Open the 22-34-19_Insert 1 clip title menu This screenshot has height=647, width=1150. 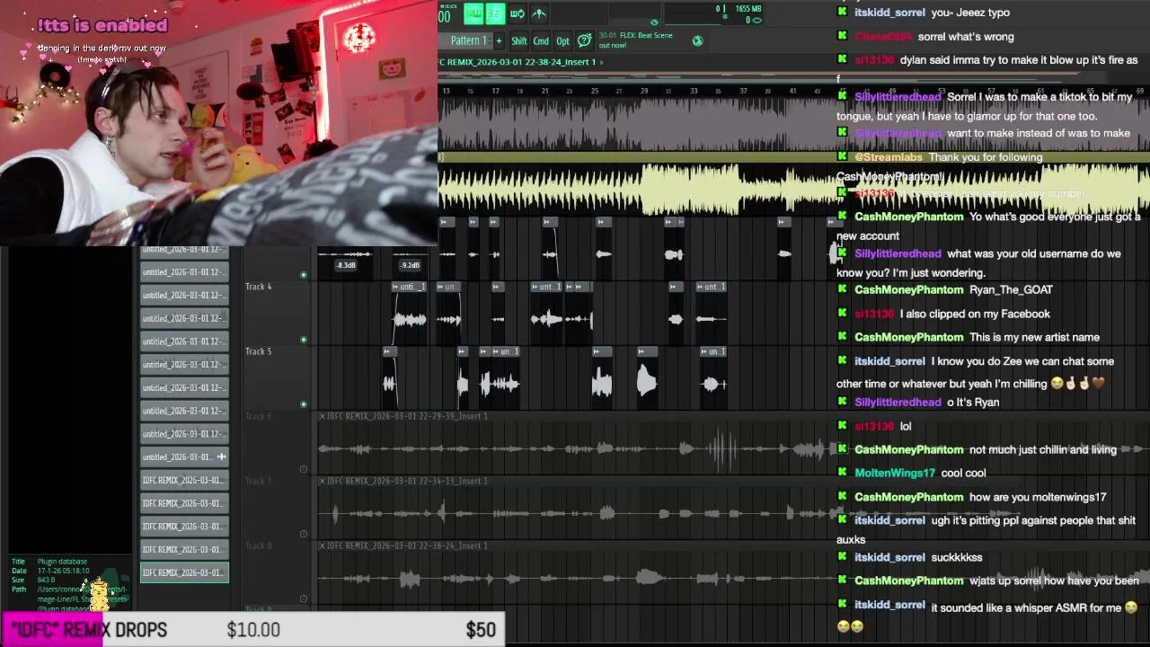coord(408,481)
